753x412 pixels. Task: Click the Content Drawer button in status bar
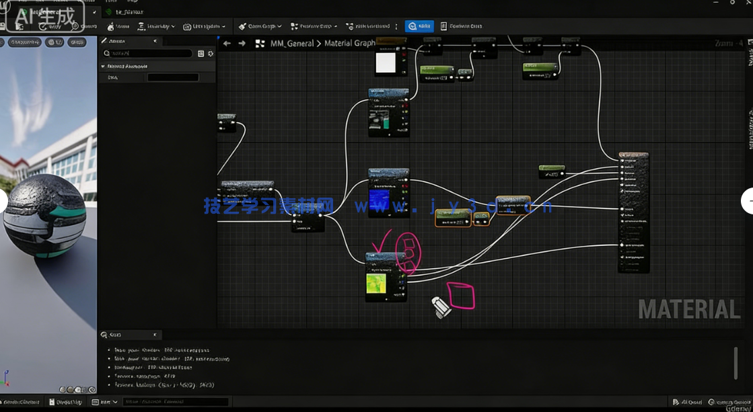tap(21, 402)
